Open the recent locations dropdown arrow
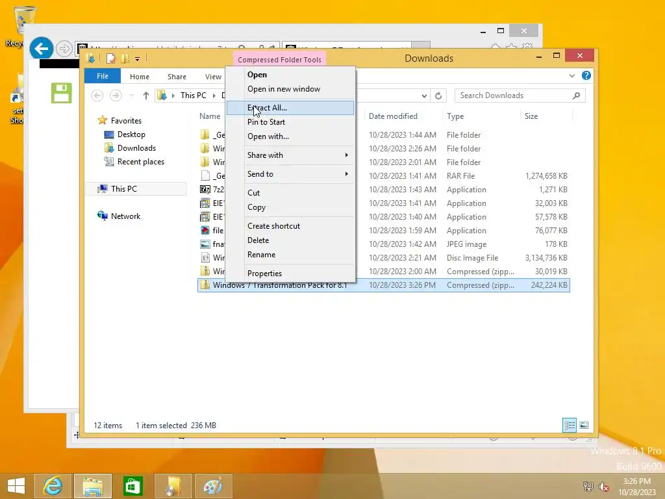This screenshot has width=665, height=499. coord(131,96)
